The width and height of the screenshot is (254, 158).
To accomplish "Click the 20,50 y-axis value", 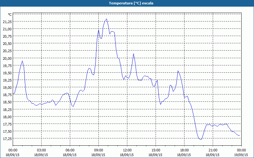I will (x=7, y=44).
